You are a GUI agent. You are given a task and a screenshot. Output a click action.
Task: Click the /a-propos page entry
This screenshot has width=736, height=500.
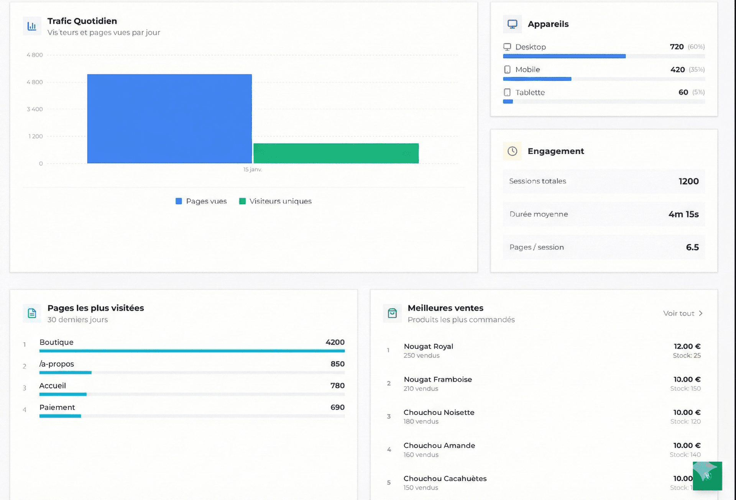(57, 364)
